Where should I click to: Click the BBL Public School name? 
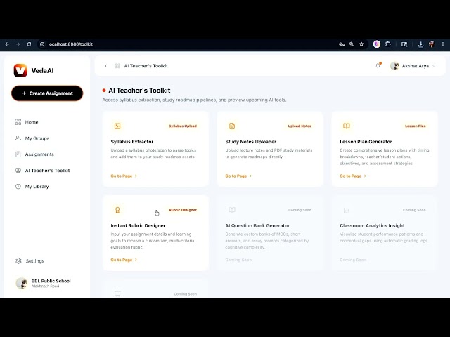tap(51, 281)
